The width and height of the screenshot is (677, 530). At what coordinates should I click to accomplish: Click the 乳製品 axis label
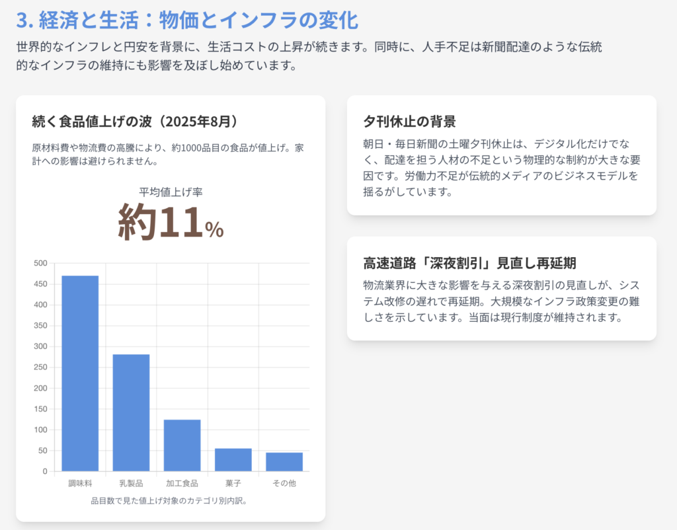[x=132, y=483]
